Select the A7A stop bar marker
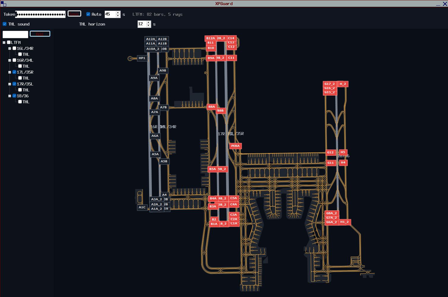448x297 pixels. (x=155, y=112)
